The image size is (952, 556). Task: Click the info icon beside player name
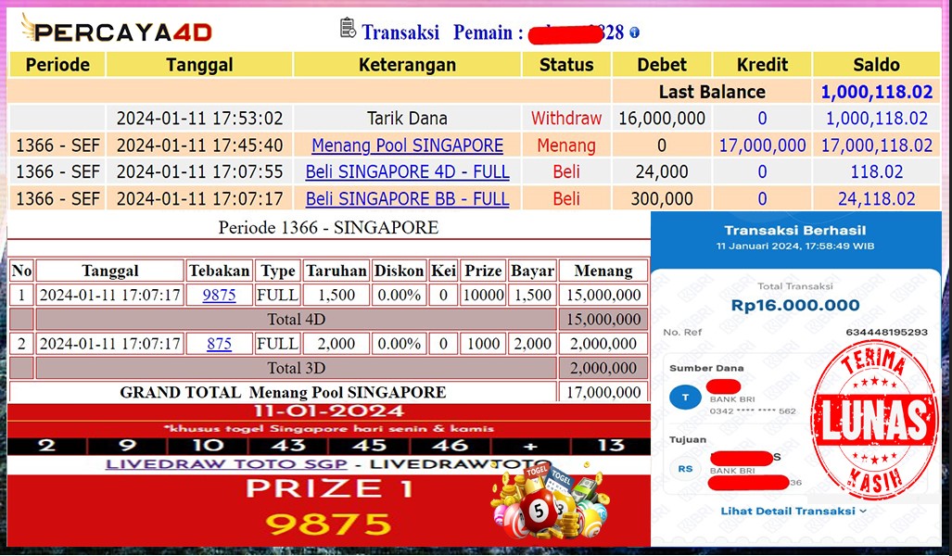pyautogui.click(x=635, y=32)
